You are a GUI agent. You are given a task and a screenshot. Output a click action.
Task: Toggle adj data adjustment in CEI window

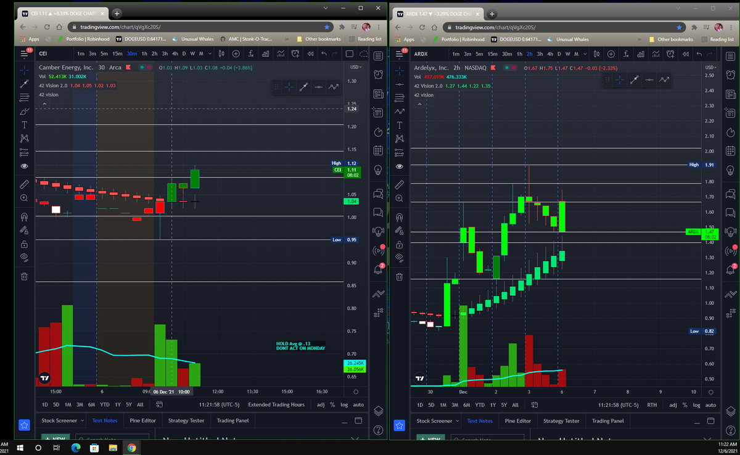320,404
